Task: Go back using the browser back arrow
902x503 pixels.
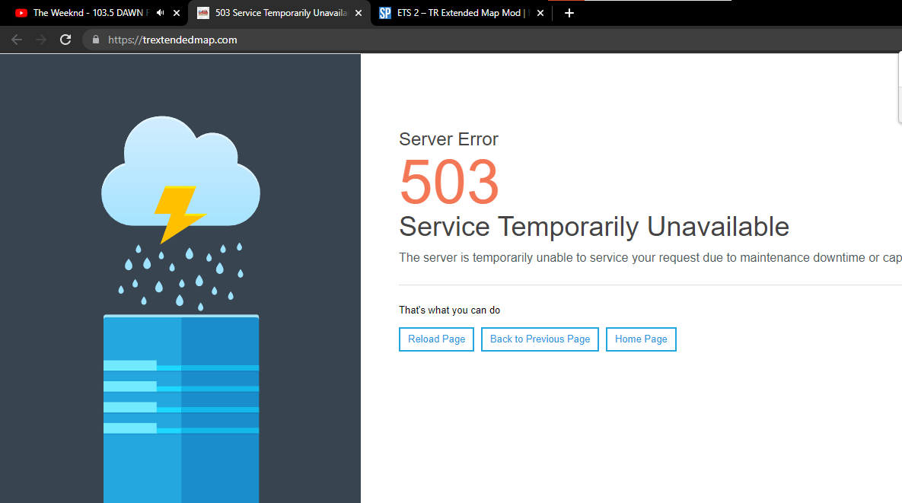Action: pos(17,40)
